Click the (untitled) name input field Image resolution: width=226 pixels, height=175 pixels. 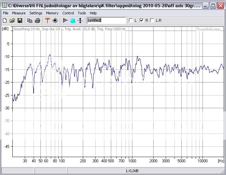click(106, 21)
